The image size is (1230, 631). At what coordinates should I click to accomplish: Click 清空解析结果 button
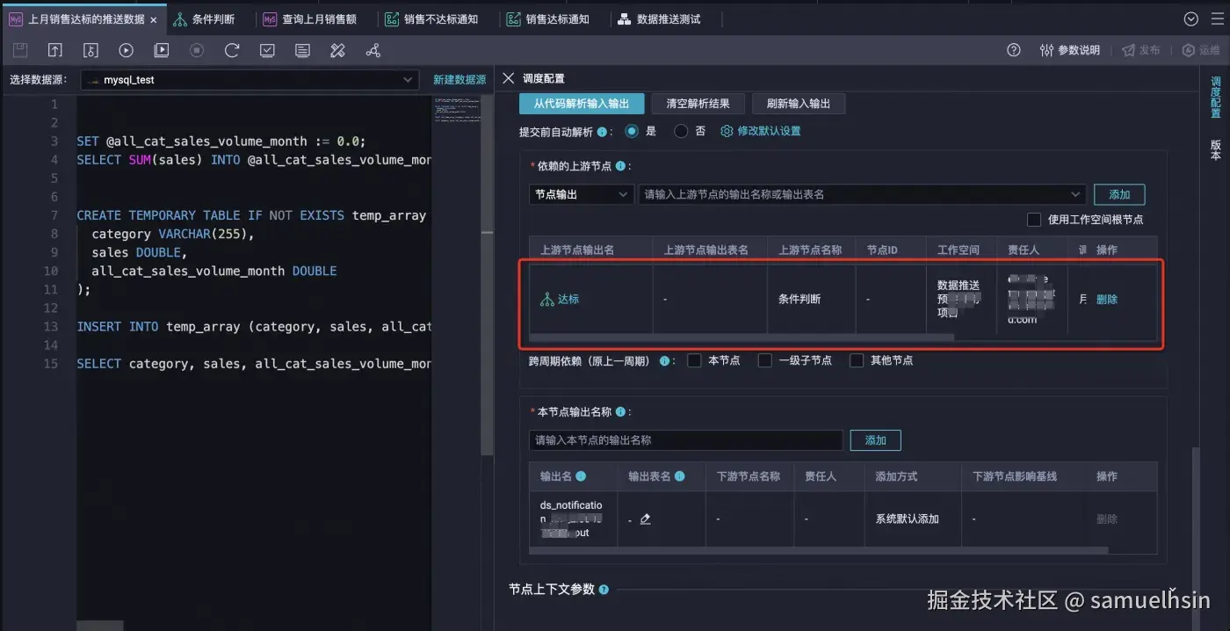click(x=698, y=104)
